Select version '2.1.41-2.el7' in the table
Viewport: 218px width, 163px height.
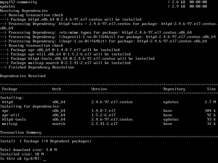pyautogui.click(x=104, y=124)
